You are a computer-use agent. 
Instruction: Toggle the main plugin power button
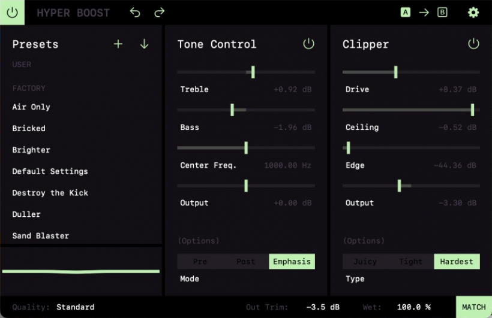point(12,12)
